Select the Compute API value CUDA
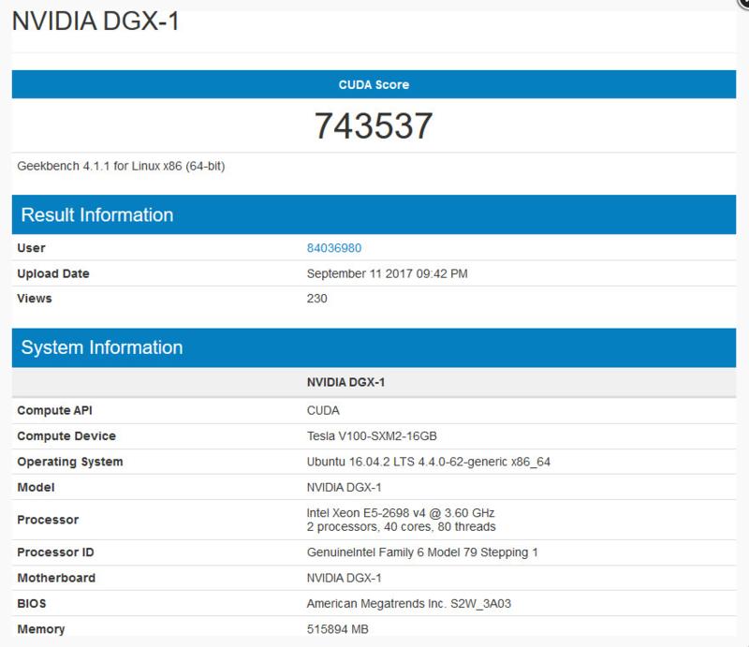749x647 pixels. pyautogui.click(x=323, y=410)
